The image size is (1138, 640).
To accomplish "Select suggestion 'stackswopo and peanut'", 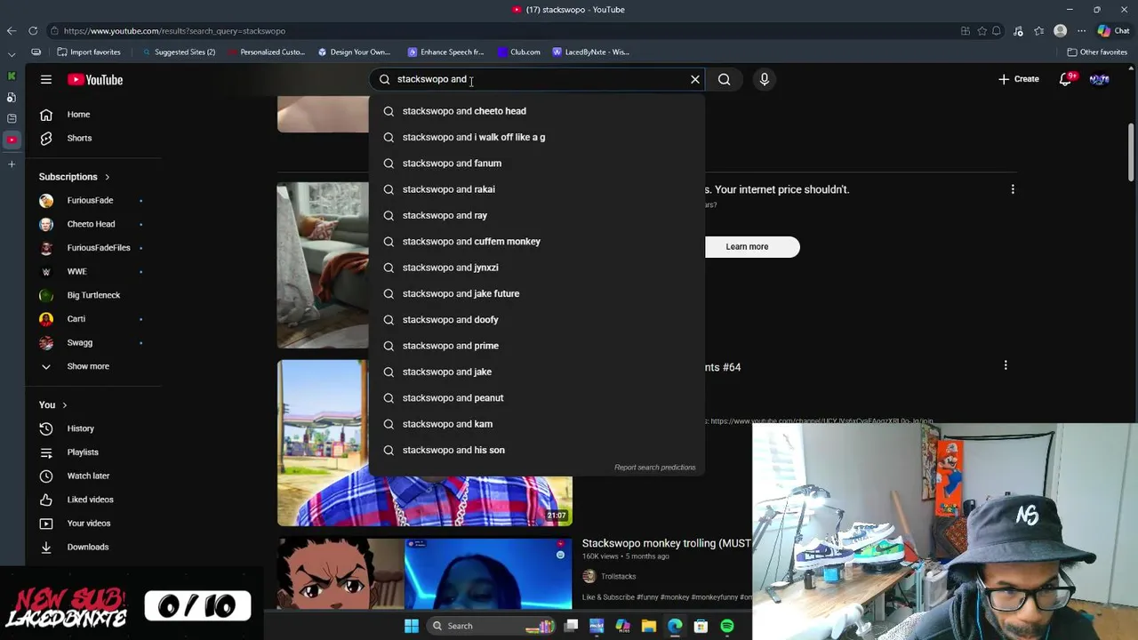I will click(536, 398).
